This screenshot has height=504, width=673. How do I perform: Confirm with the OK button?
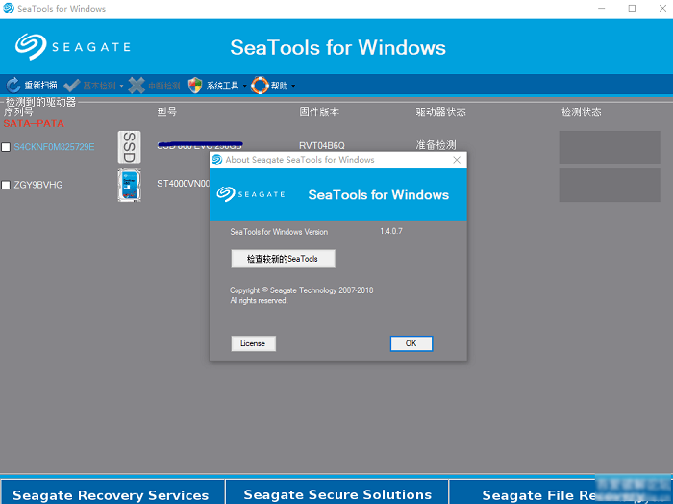coord(411,343)
